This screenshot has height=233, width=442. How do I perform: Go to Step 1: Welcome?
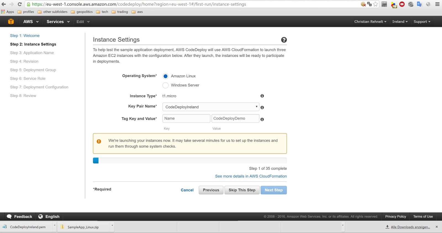pyautogui.click(x=25, y=36)
